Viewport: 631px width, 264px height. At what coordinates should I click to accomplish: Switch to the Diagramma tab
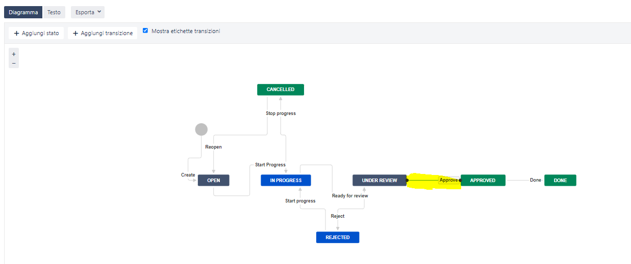tap(23, 12)
